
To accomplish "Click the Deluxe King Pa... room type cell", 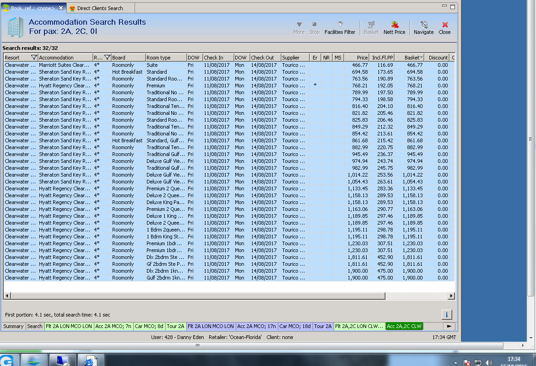I will coord(165,202).
